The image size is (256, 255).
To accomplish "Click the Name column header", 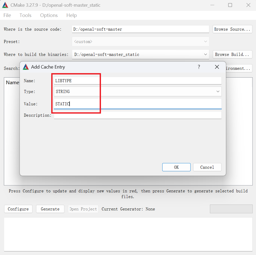I will [13, 82].
